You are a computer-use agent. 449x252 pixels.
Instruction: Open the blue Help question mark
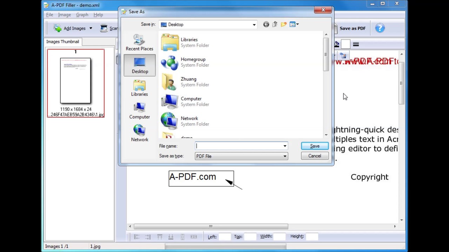pyautogui.click(x=380, y=28)
